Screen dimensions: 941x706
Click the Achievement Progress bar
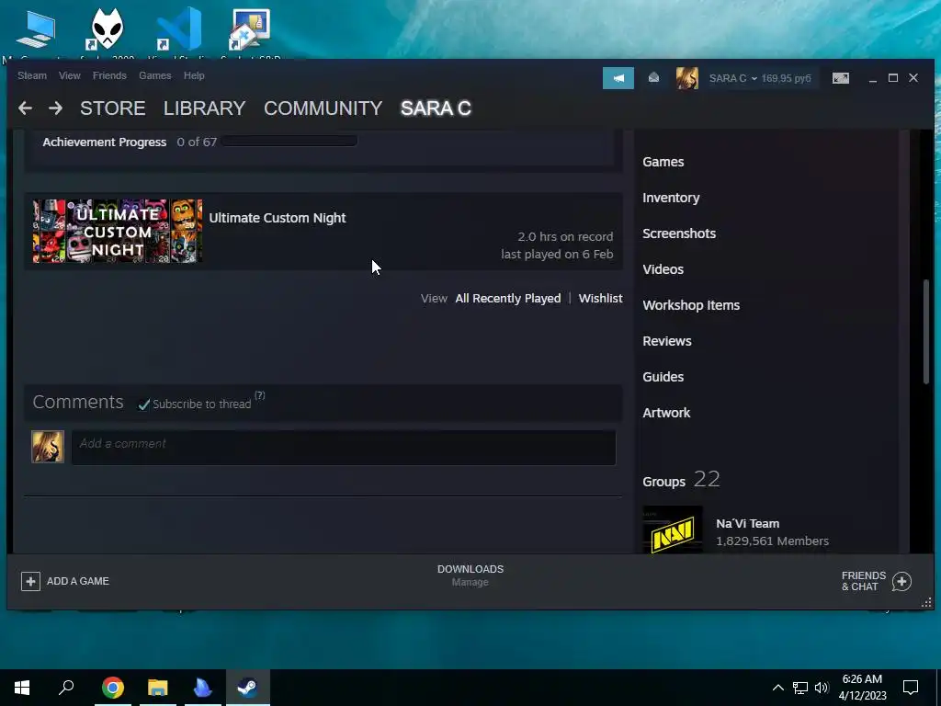point(289,141)
